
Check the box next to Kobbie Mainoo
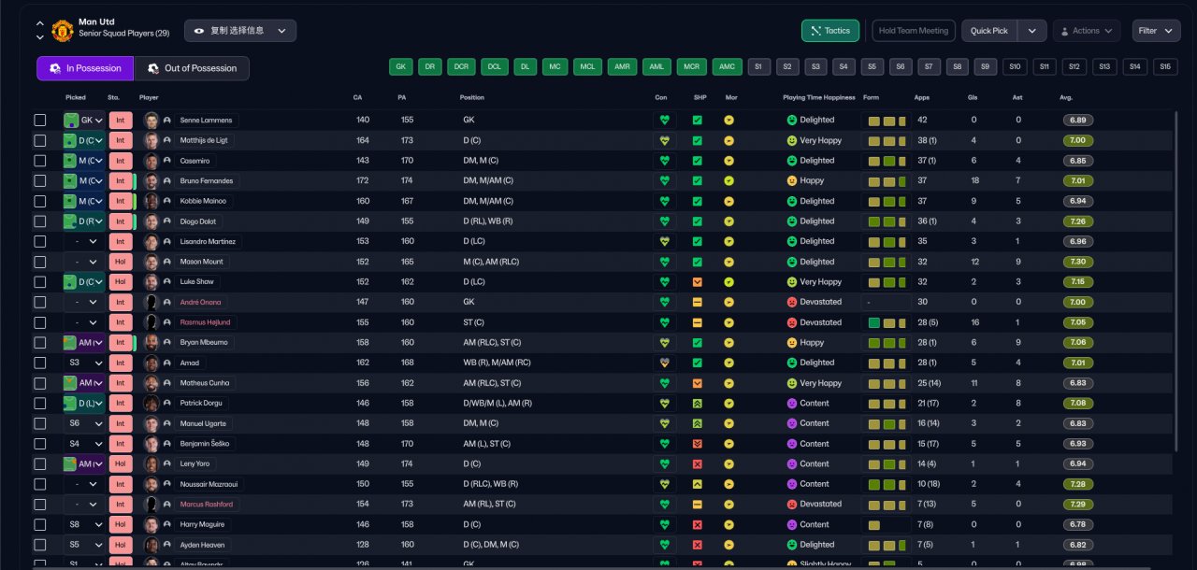[x=39, y=201]
